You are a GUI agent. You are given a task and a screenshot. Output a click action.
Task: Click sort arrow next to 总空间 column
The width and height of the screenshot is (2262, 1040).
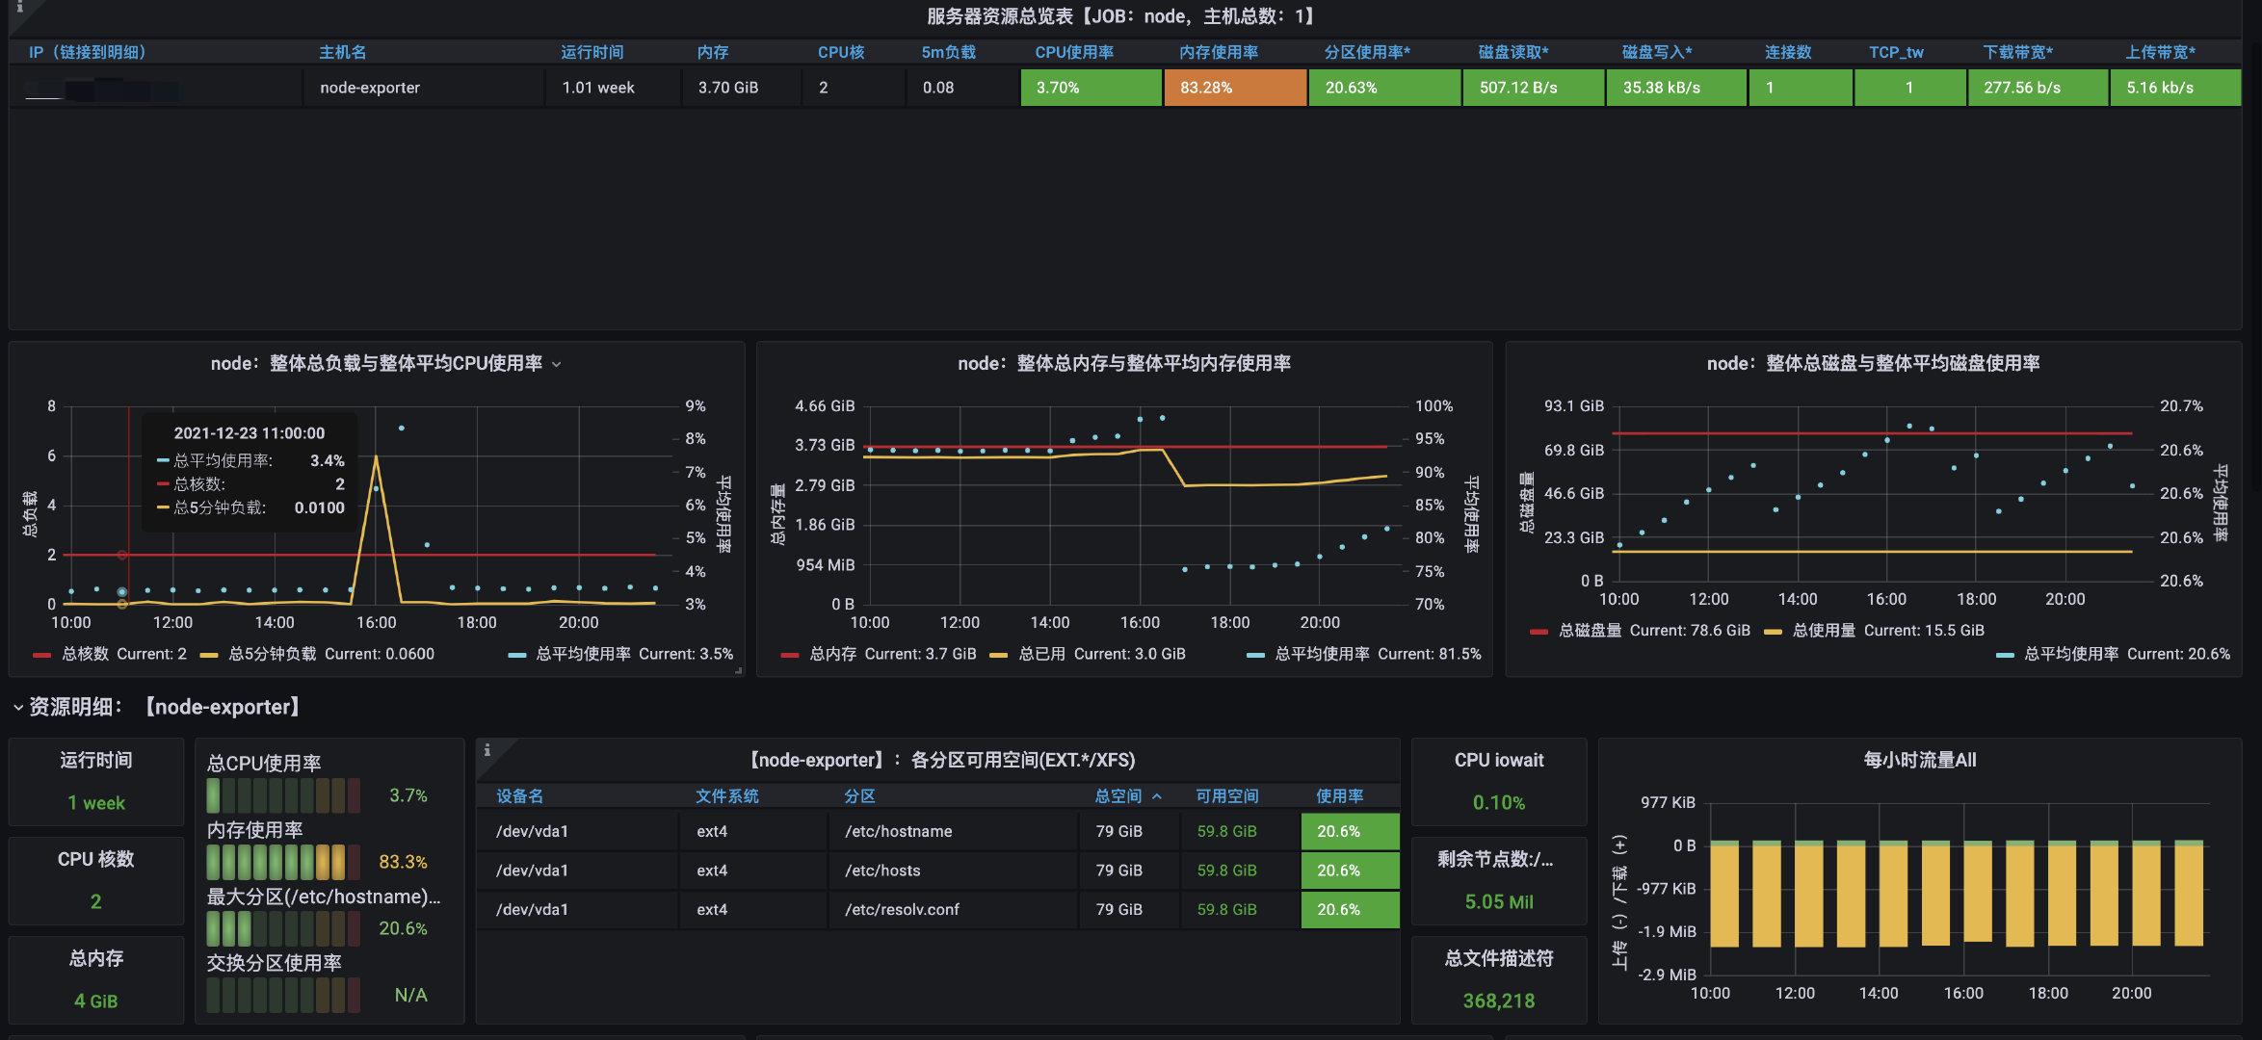click(1157, 796)
